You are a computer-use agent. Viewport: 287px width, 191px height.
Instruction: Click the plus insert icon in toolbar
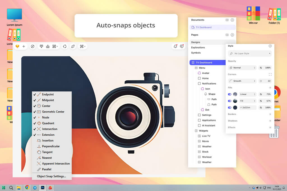tap(24, 46)
